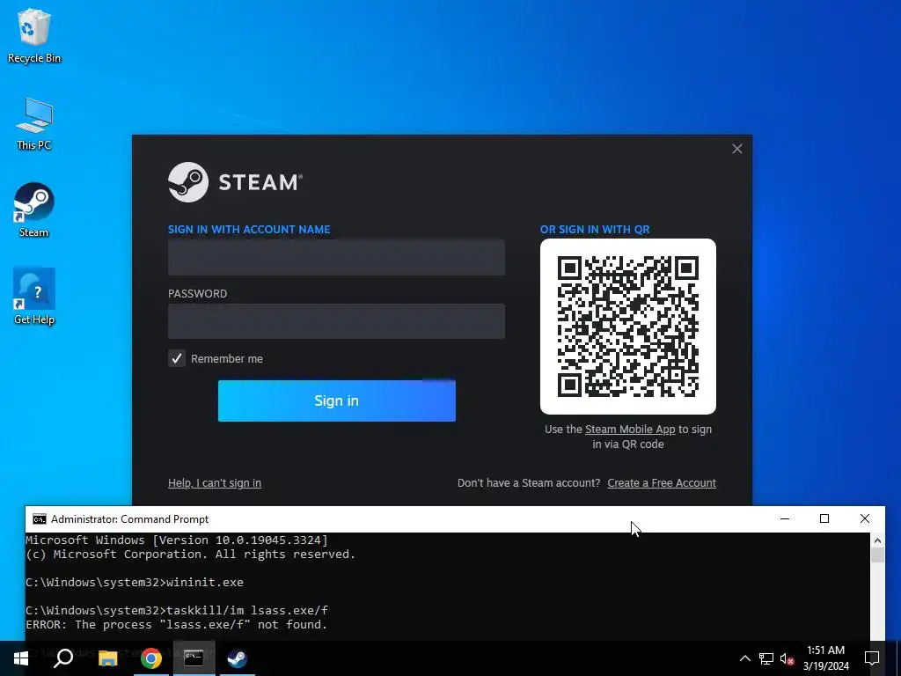Focus the Steam password field
This screenshot has height=676, width=901.
coord(336,321)
